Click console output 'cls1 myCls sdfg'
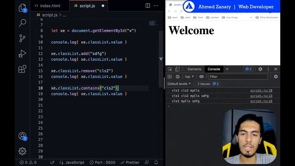295x166 pixels. [x=185, y=101]
